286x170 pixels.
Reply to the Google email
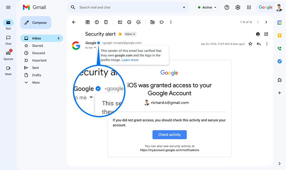coord(259,44)
